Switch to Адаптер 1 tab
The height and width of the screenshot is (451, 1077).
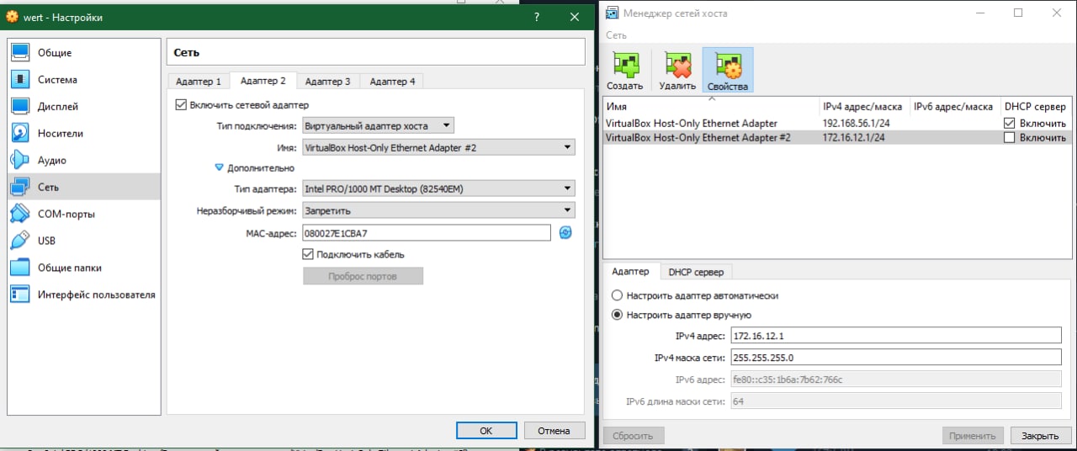(198, 82)
